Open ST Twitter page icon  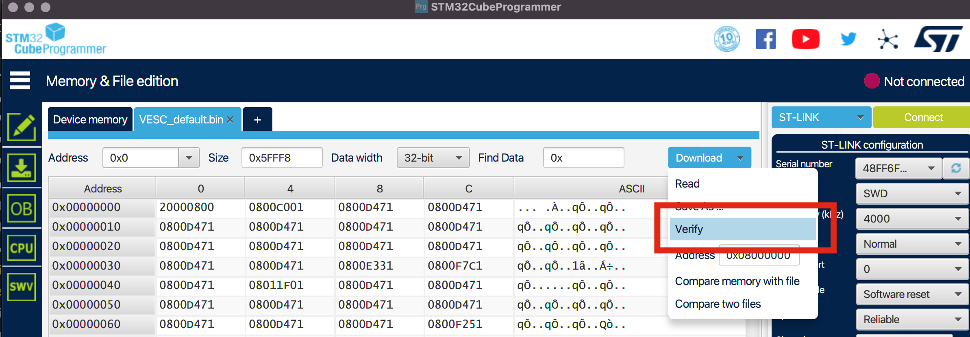point(848,39)
